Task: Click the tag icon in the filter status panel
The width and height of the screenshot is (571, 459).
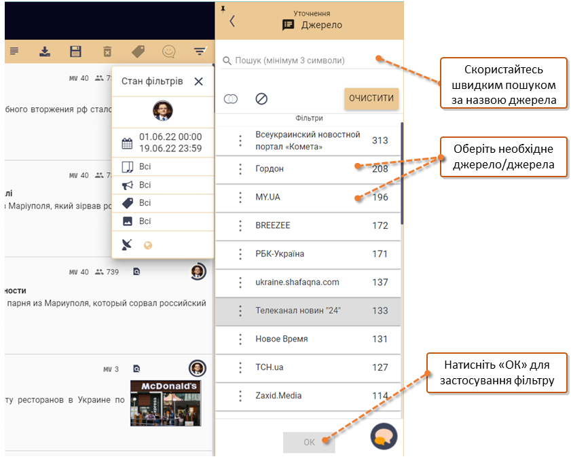Action: tap(128, 203)
